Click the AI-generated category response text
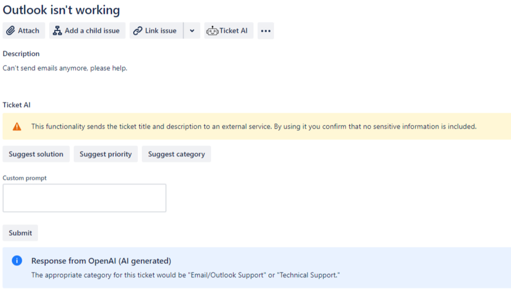 point(185,275)
